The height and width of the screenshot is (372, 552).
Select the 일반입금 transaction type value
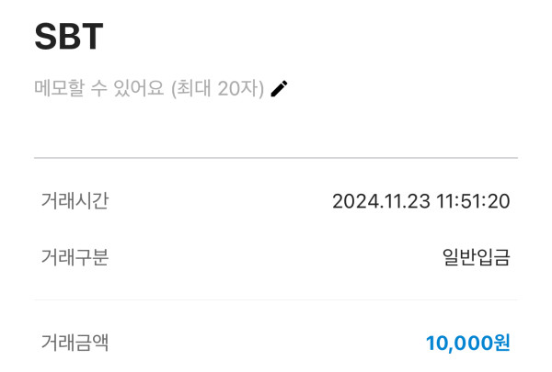(x=476, y=257)
